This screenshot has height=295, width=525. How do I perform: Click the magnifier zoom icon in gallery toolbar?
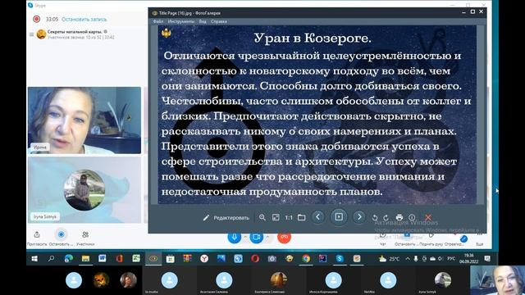tap(262, 217)
